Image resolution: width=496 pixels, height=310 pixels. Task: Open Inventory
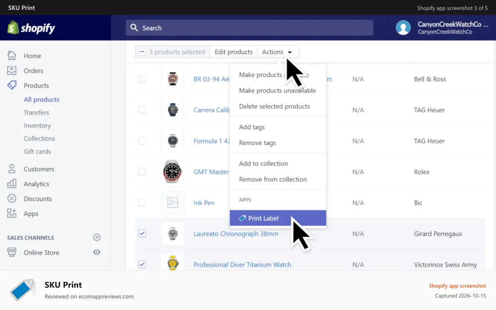click(37, 126)
